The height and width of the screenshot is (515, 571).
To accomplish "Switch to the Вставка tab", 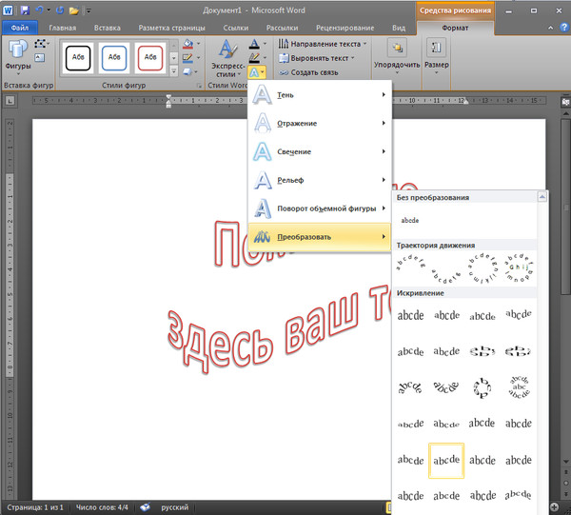I will point(107,28).
